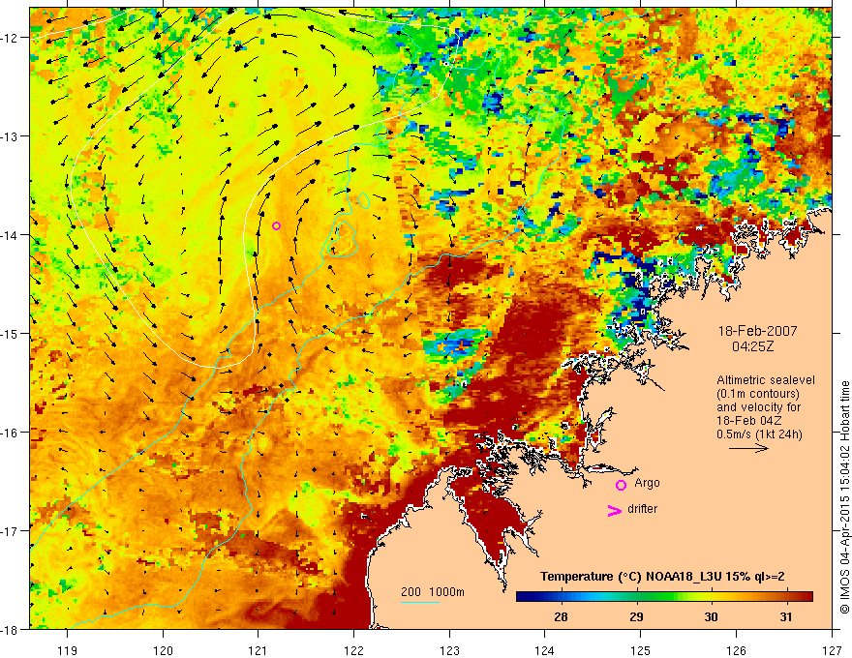The image size is (852, 658).
Task: Click the 0.5m/s velocity scale arrow
Action: (748, 448)
